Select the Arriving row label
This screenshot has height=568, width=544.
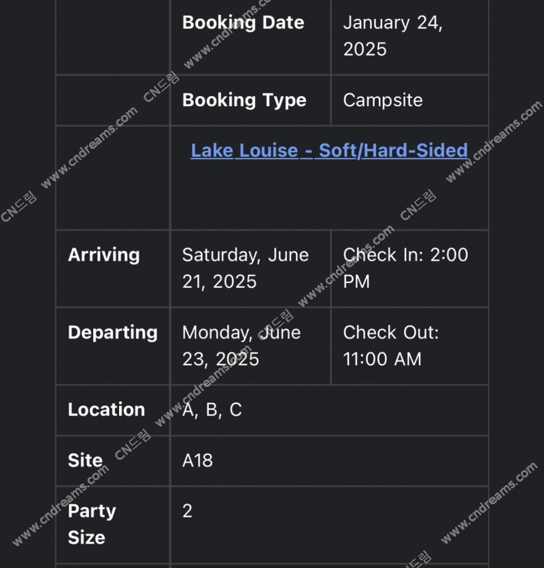click(104, 254)
